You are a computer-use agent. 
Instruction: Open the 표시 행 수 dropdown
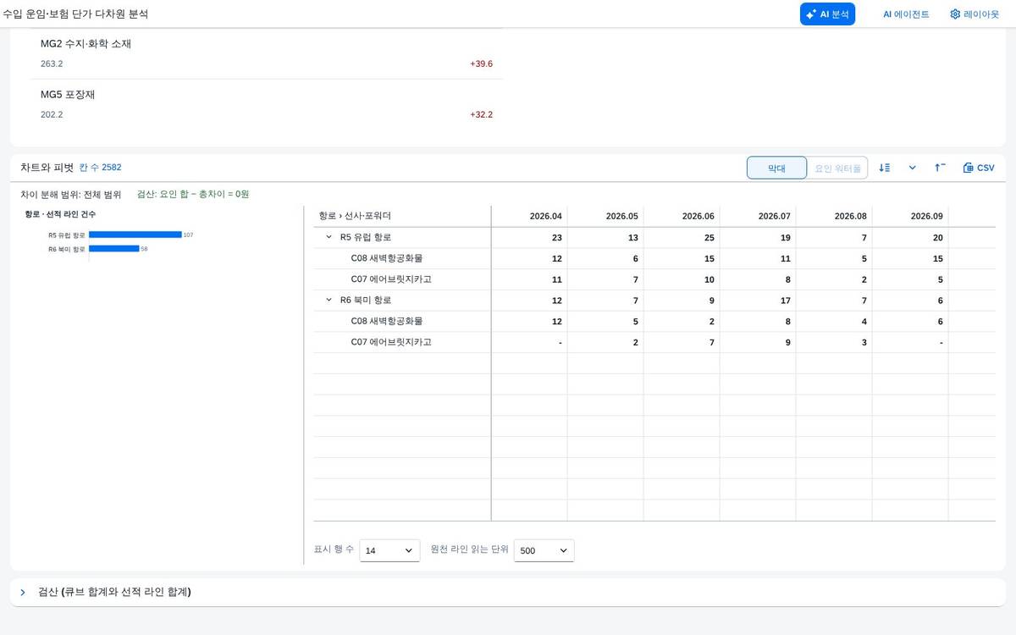click(x=389, y=550)
